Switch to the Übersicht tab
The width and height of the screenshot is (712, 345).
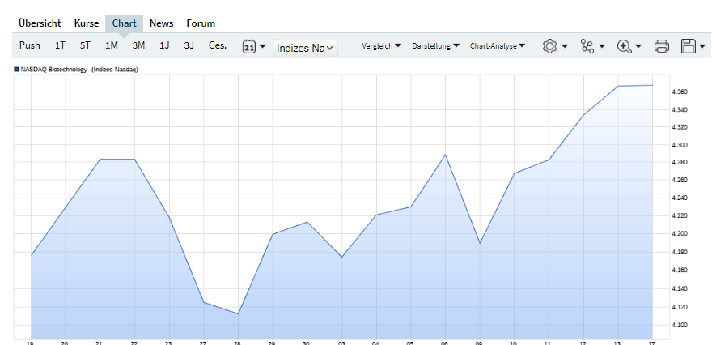click(x=40, y=23)
